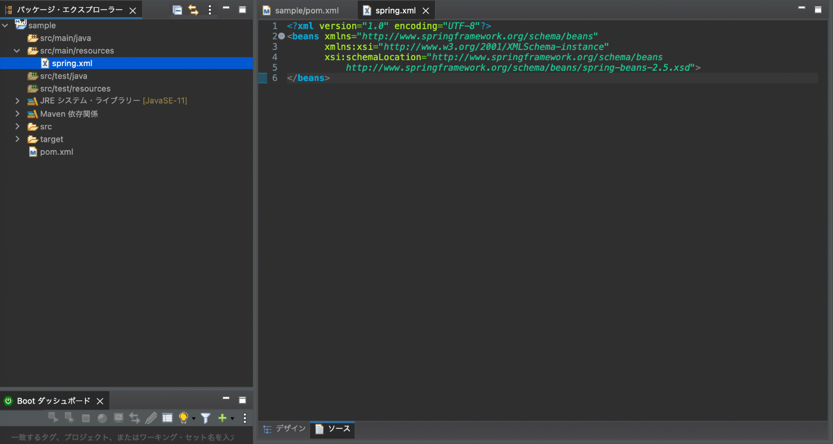Click the Boot Dashboard swap arrows icon
The image size is (833, 444).
(x=134, y=418)
